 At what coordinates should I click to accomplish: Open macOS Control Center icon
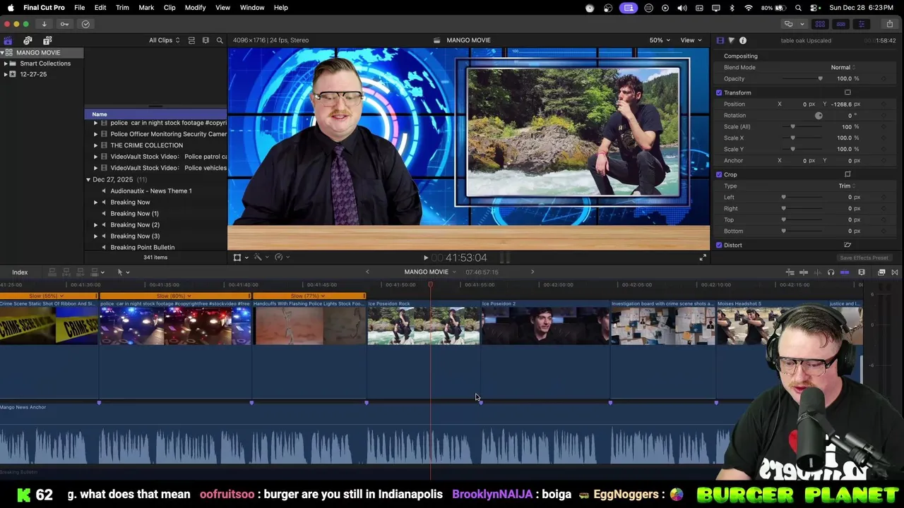tap(814, 8)
